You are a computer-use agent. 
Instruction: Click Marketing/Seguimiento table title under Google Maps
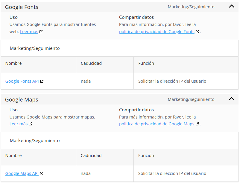click(x=35, y=141)
